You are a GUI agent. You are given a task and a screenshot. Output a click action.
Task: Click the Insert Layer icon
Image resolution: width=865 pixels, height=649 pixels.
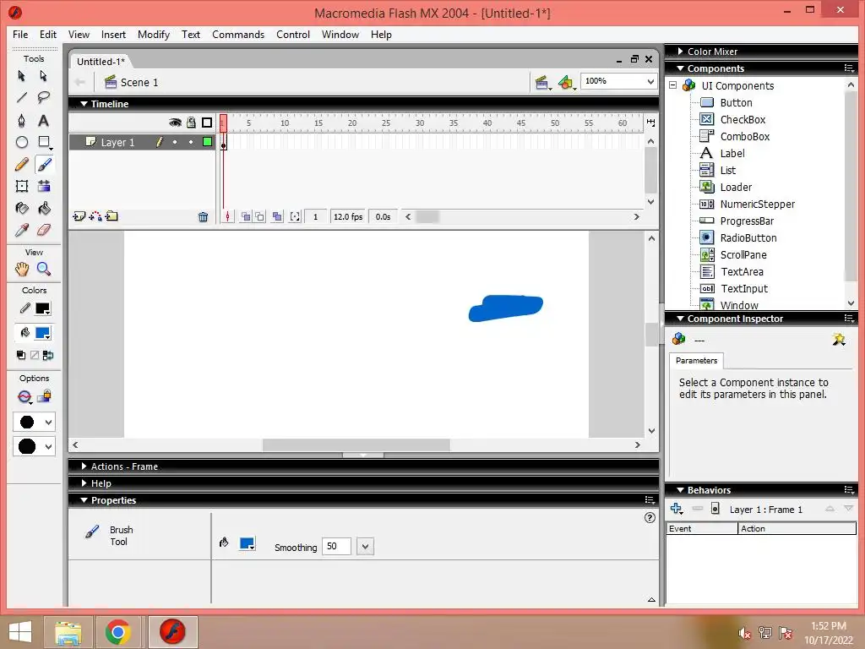click(79, 216)
